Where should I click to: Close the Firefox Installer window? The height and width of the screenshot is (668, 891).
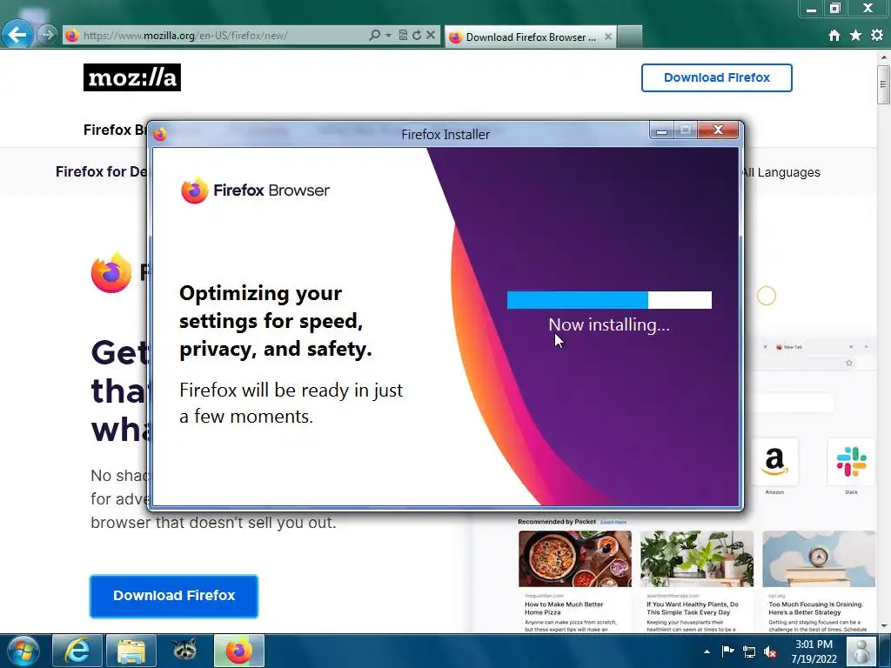pos(718,130)
